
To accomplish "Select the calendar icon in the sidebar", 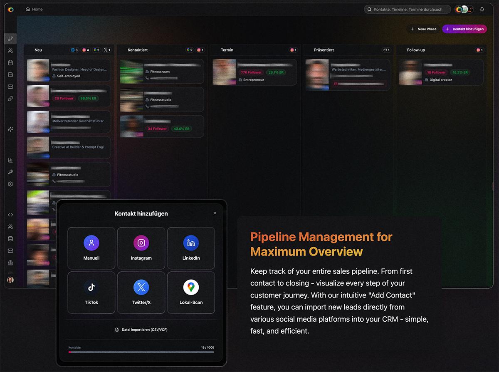I will [10, 62].
